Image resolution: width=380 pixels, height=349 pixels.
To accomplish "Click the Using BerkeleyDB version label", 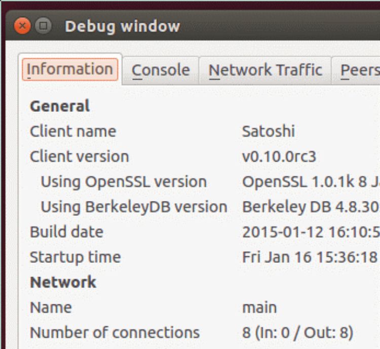I will point(134,207).
